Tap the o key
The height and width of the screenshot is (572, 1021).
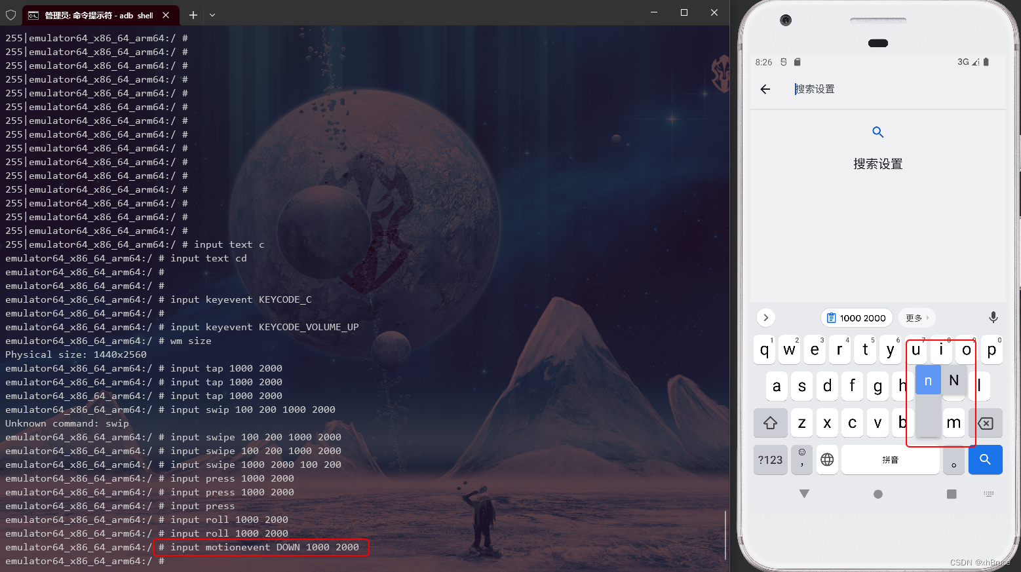[967, 350]
